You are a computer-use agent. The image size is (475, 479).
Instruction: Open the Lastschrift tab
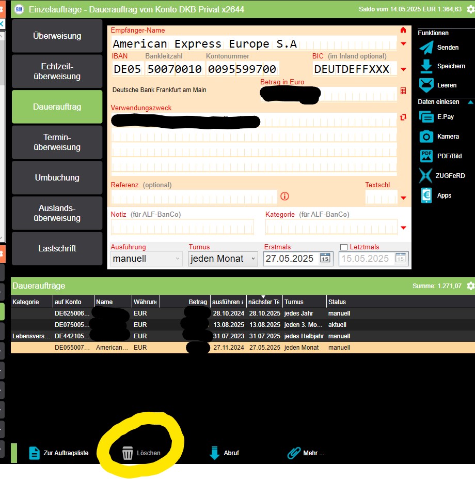click(57, 248)
